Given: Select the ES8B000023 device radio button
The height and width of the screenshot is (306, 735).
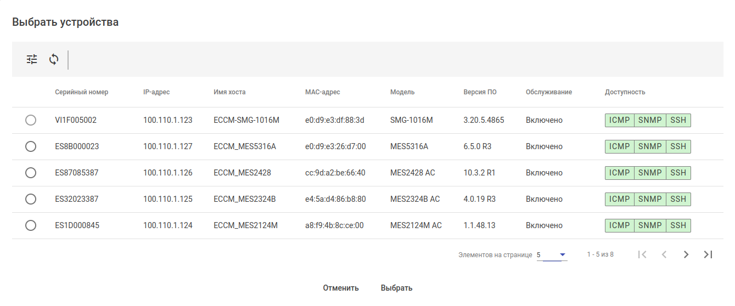Looking at the screenshot, I should (x=31, y=146).
